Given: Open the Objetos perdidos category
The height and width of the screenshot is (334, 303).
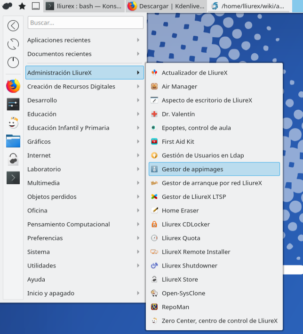Looking at the screenshot, I should pyautogui.click(x=85, y=196).
